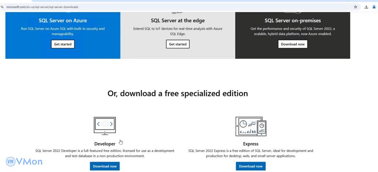Open the browser downloads icon

click(x=366, y=7)
